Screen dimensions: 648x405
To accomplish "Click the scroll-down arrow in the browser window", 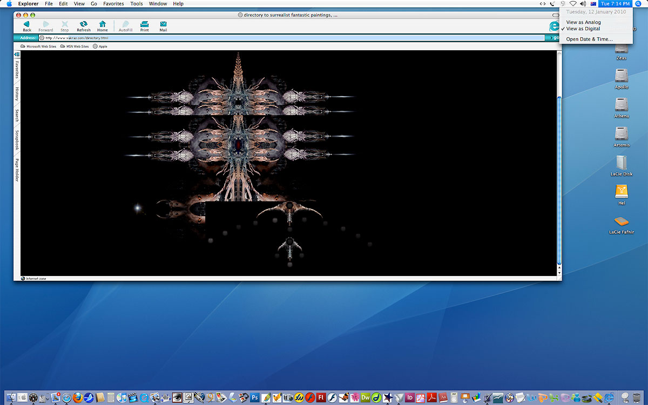I will [559, 274].
